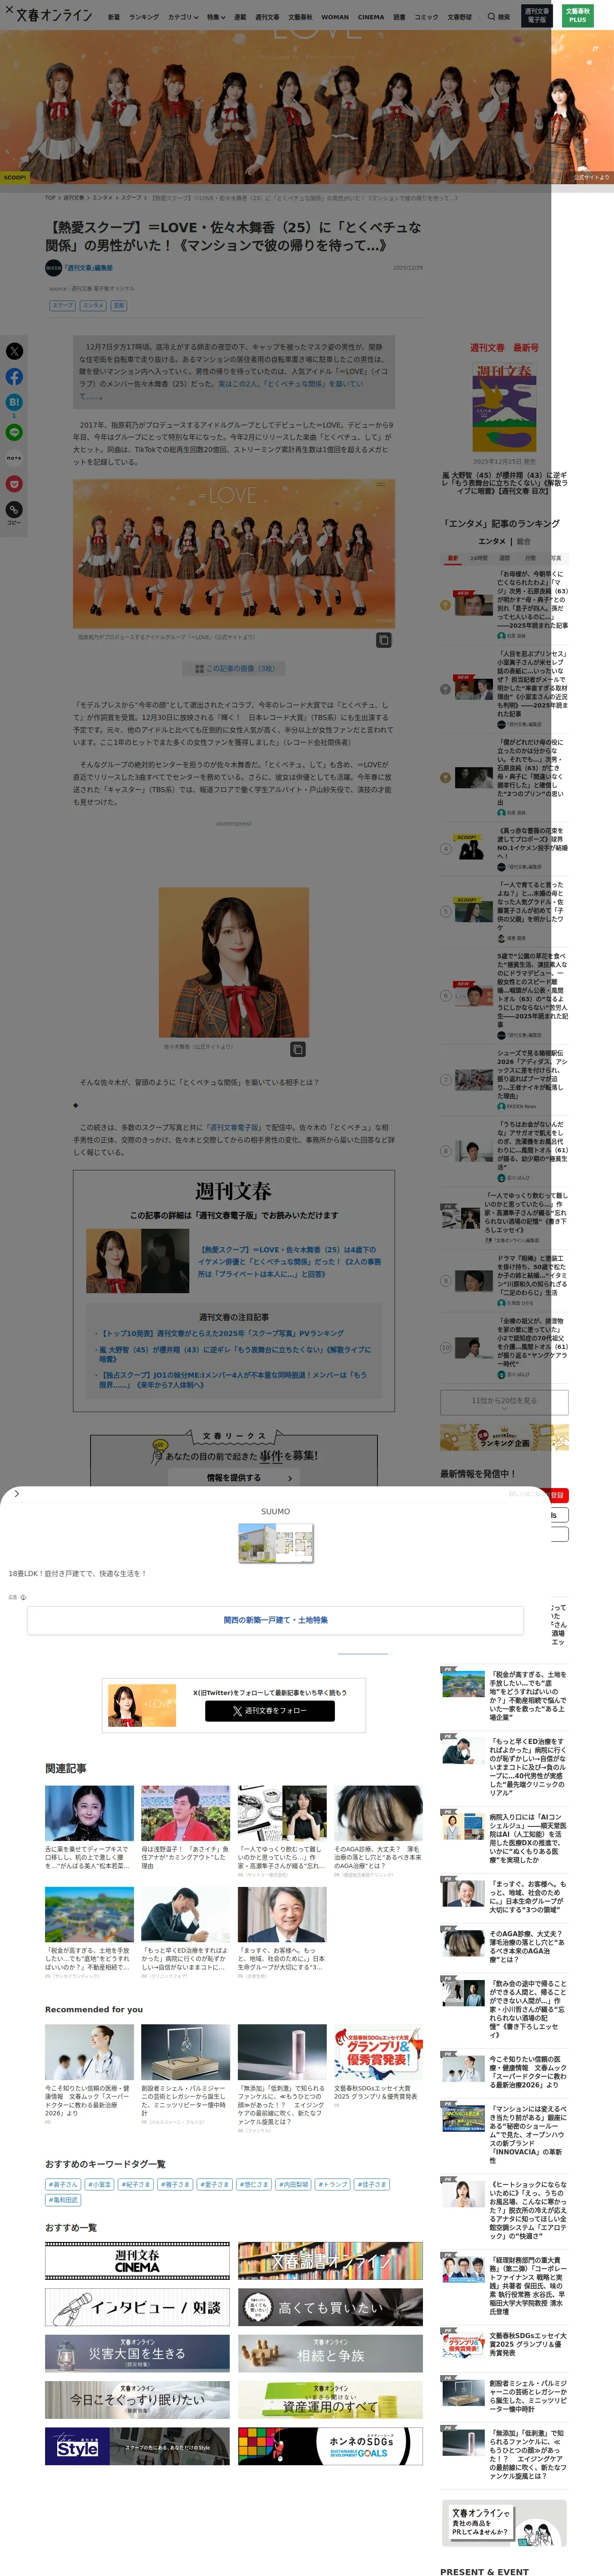The width and height of the screenshot is (614, 2576).
Task: Open 新着 in the top navigation
Action: 114,17
